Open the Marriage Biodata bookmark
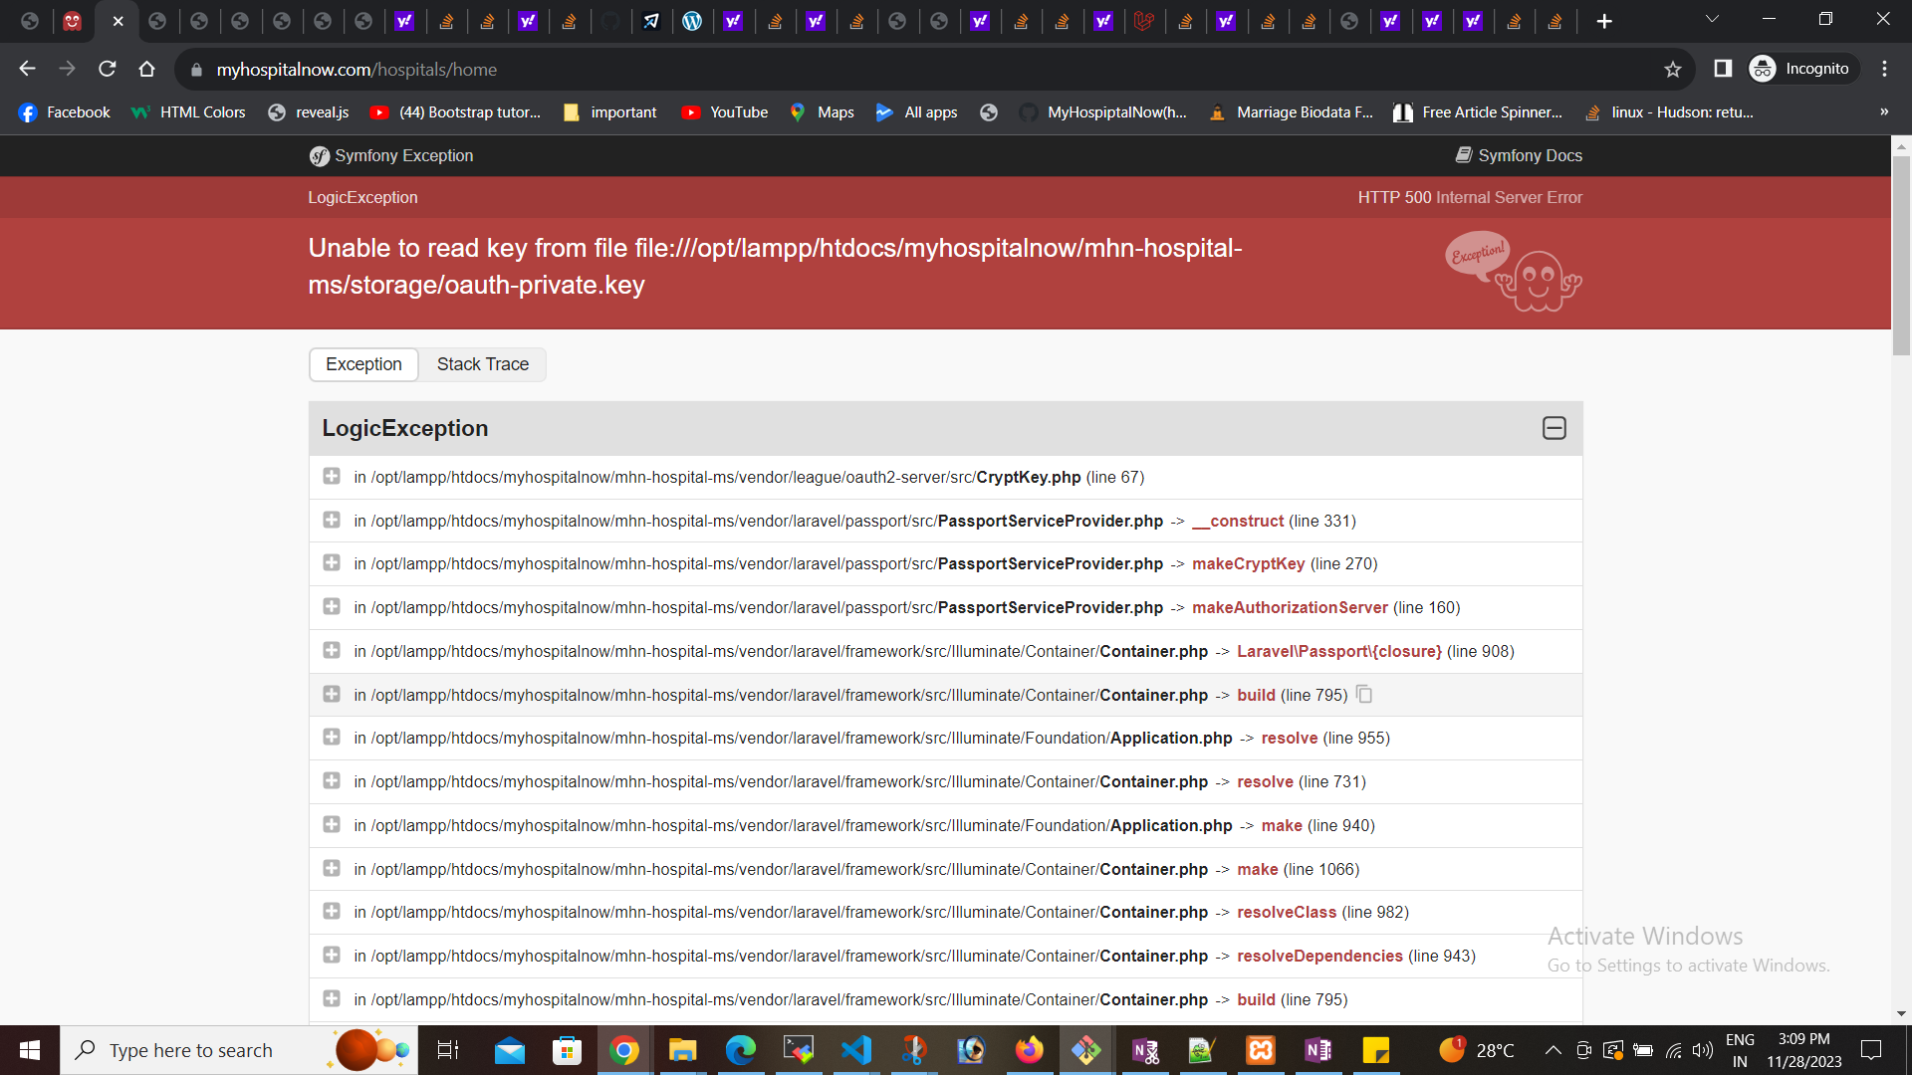The width and height of the screenshot is (1912, 1075). (x=1291, y=112)
